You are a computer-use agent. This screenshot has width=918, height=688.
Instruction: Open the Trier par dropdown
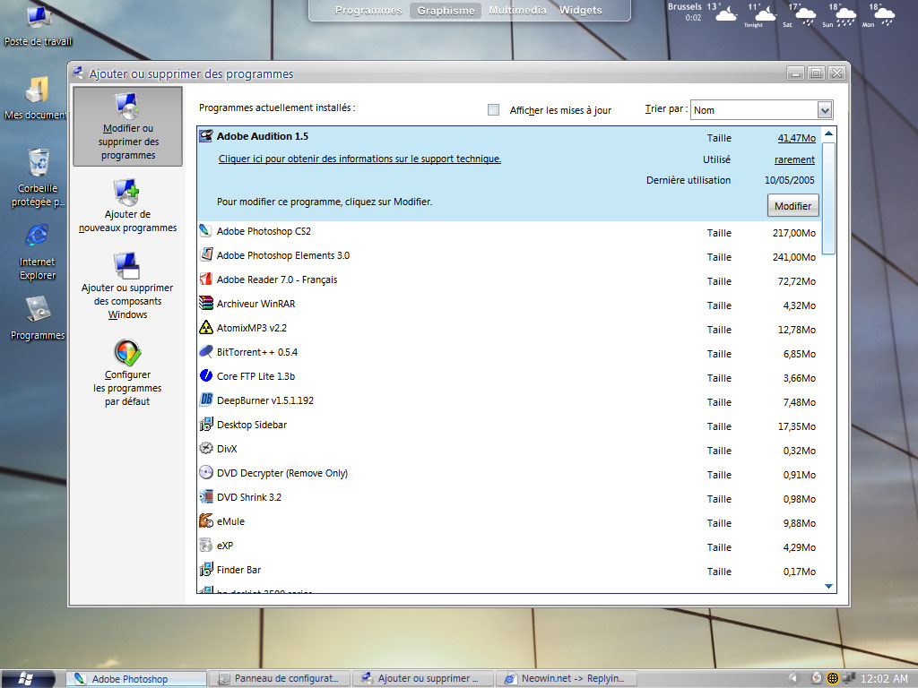click(x=825, y=110)
